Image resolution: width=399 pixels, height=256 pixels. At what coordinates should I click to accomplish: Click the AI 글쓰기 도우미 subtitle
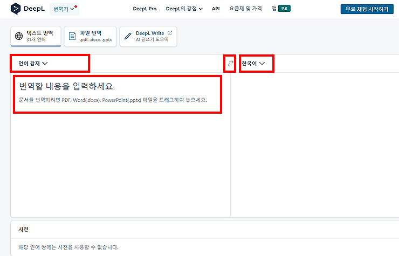[152, 39]
